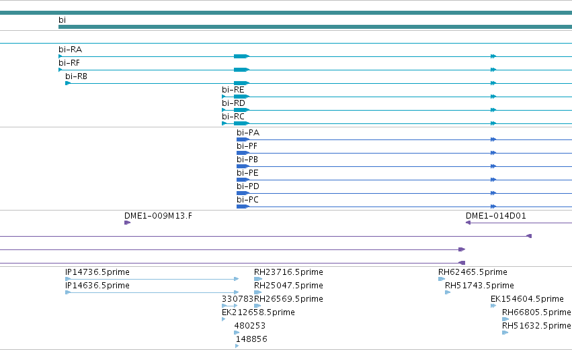The height and width of the screenshot is (350, 572).
Task: Select the bi-RF transcript label
Action: coord(69,63)
